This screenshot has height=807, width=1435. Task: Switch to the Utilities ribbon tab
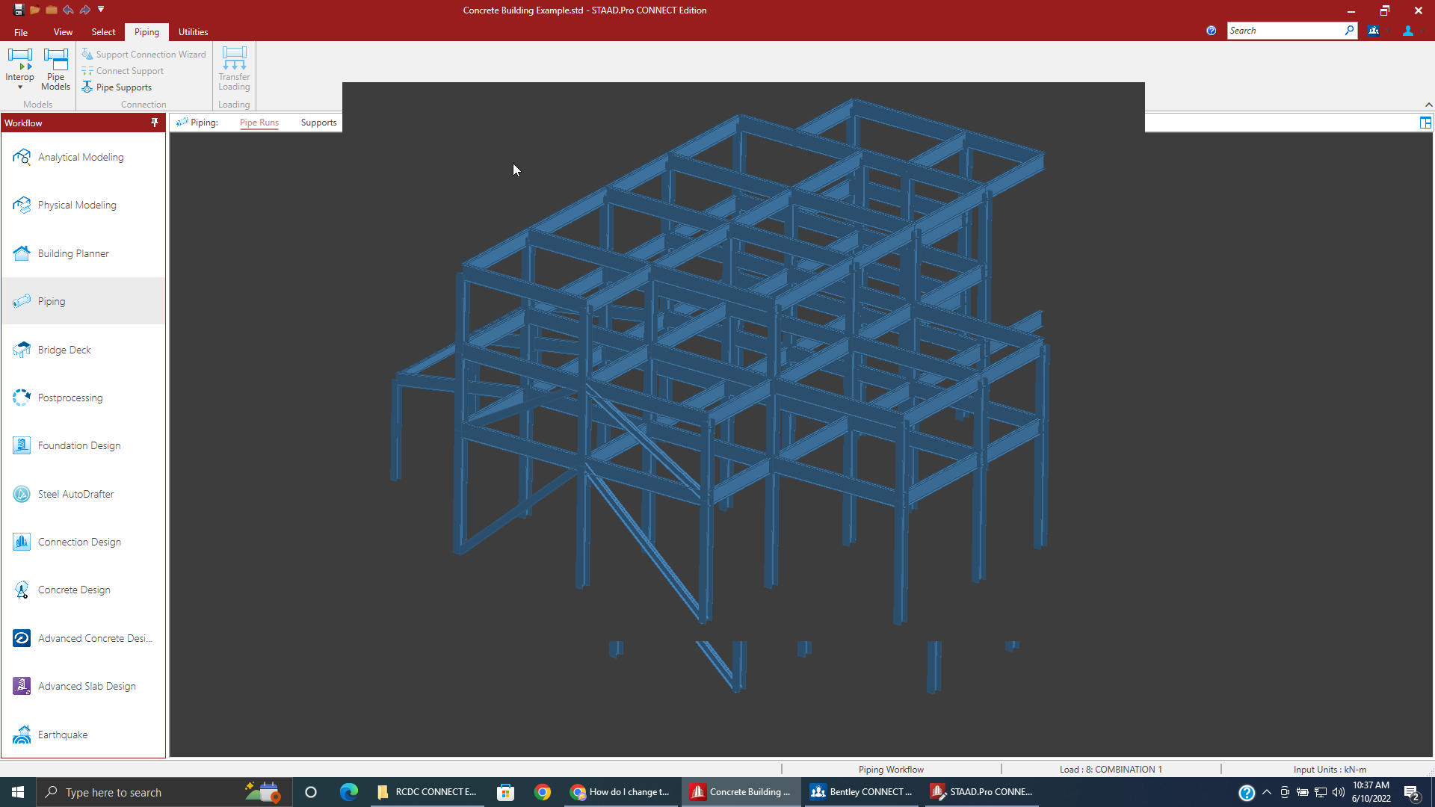(193, 32)
